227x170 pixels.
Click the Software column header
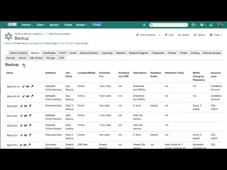click(x=51, y=73)
